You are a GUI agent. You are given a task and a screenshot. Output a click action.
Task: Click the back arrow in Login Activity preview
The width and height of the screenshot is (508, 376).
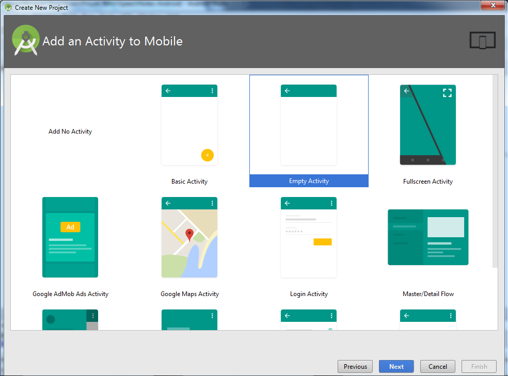click(x=288, y=203)
